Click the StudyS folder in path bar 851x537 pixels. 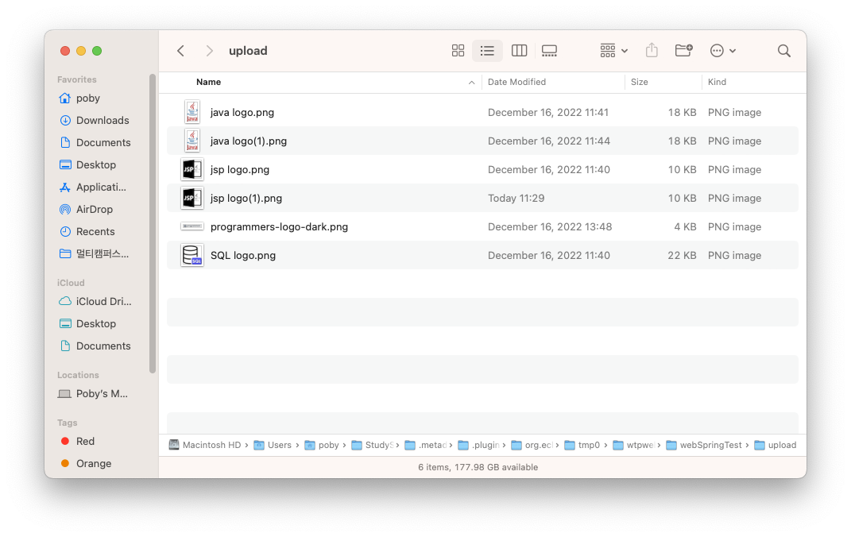pyautogui.click(x=373, y=446)
